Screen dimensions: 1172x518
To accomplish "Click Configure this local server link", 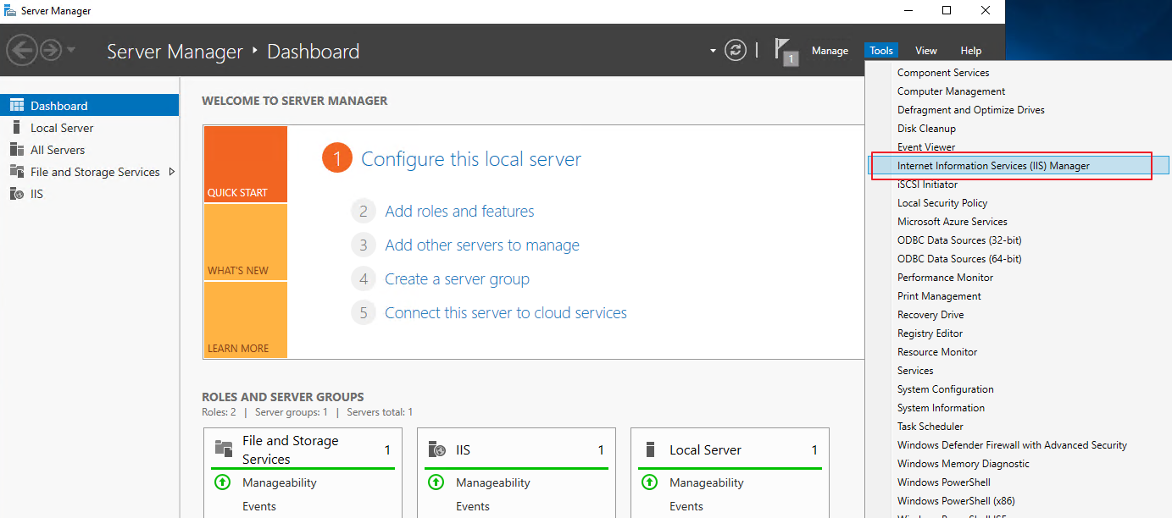I will pyautogui.click(x=471, y=159).
